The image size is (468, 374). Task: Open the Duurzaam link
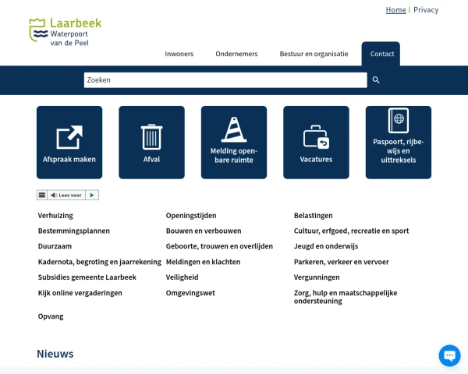[55, 246]
